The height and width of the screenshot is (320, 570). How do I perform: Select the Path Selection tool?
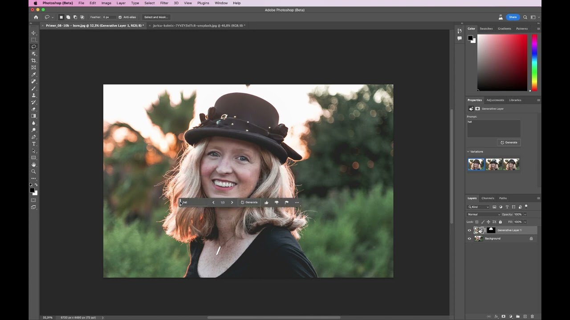pos(33,151)
